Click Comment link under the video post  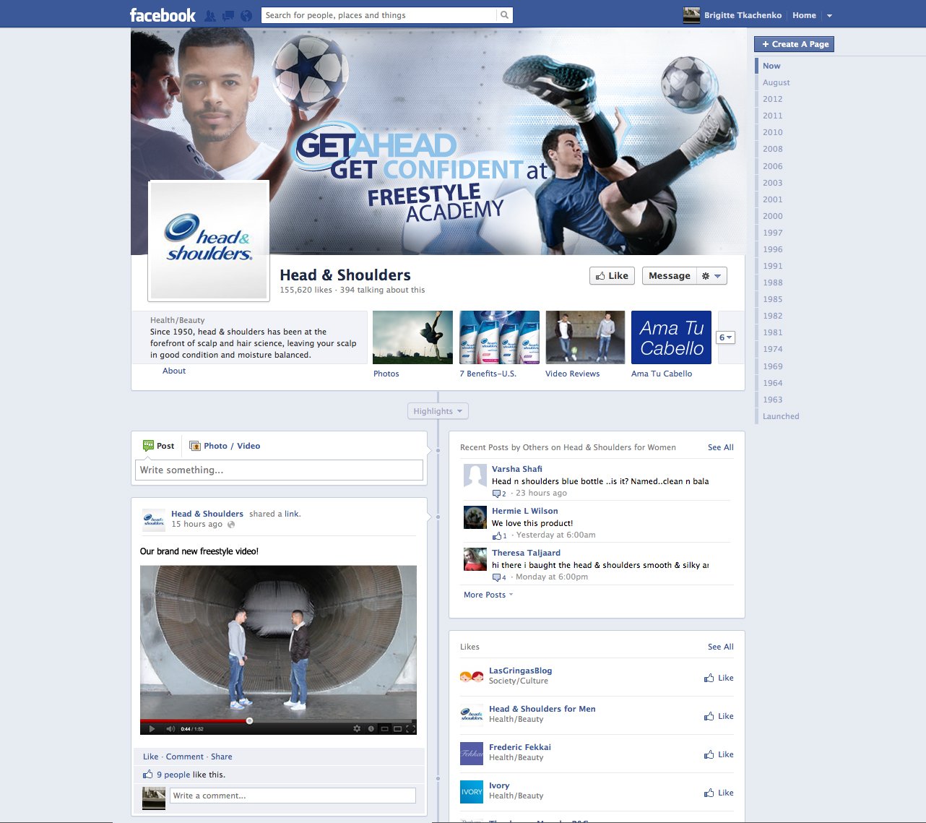185,757
